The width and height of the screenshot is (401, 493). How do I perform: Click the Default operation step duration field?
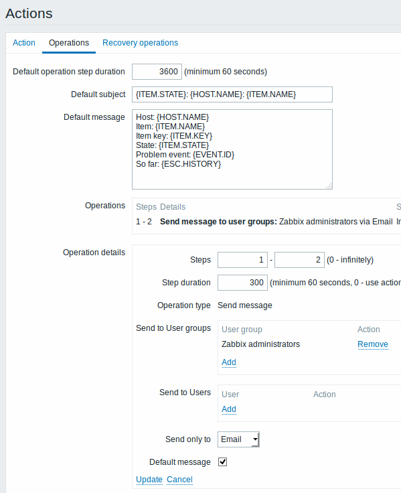coord(157,72)
